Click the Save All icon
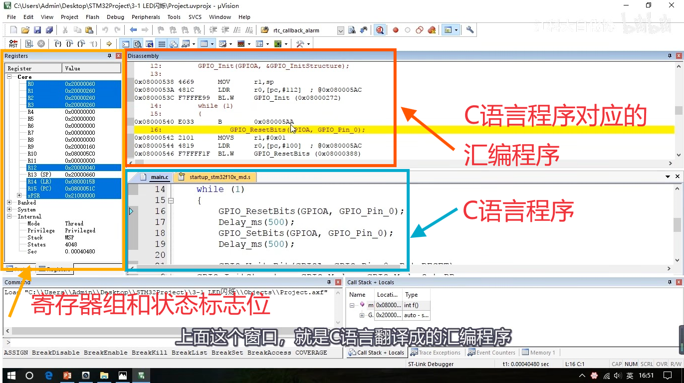The height and width of the screenshot is (383, 684). tap(49, 30)
